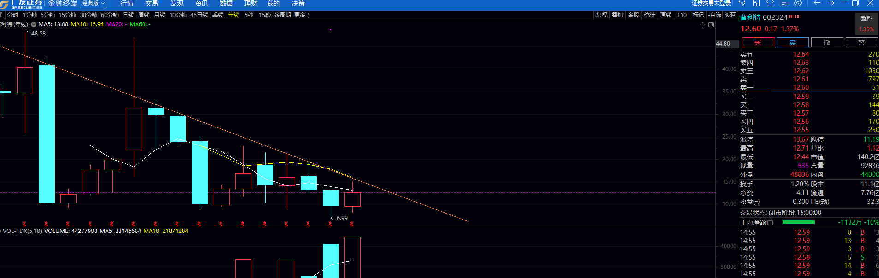Click the diamond icon above the chart

703,24
